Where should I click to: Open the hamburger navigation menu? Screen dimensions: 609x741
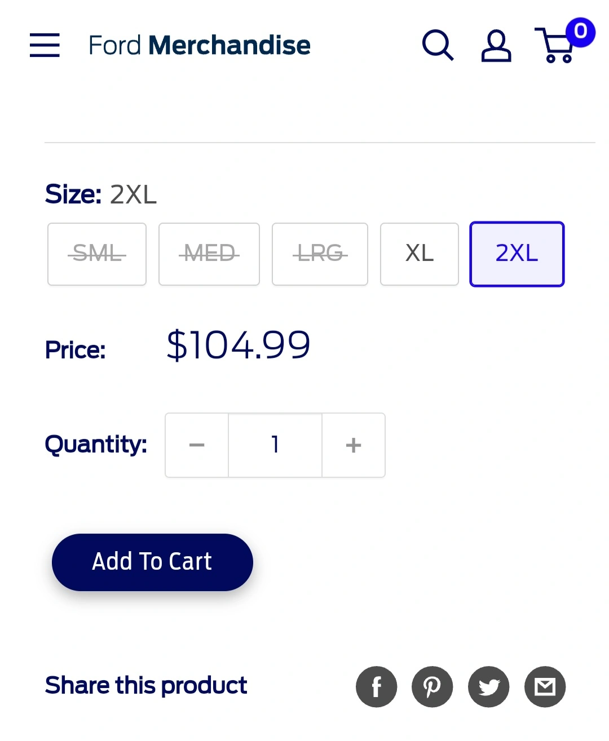45,45
